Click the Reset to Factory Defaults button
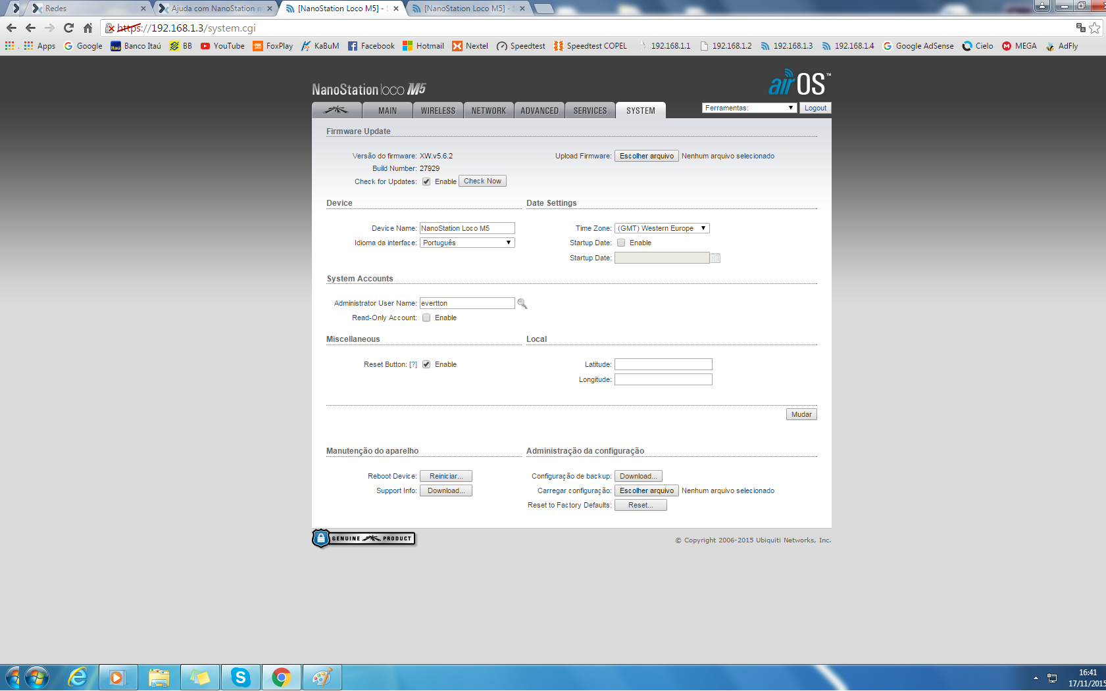 (x=641, y=505)
